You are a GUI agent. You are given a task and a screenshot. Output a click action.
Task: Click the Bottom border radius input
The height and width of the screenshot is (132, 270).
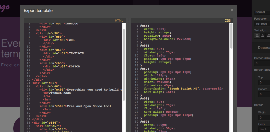264,94
